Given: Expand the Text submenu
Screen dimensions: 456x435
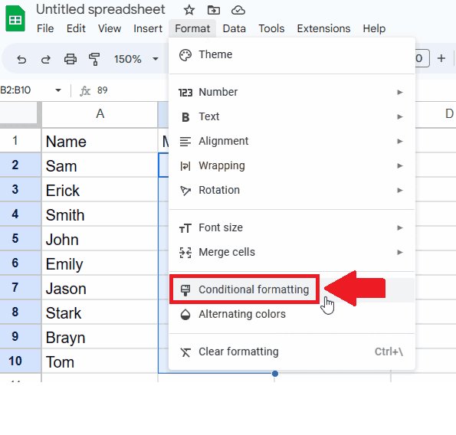Looking at the screenshot, I should [292, 116].
